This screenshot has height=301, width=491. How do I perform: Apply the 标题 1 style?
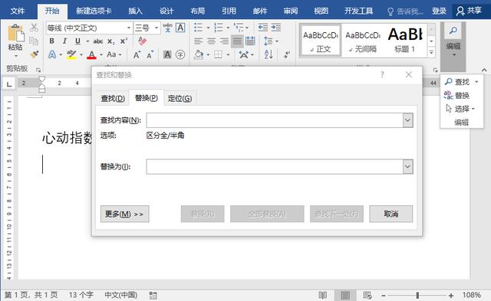pyautogui.click(x=405, y=40)
